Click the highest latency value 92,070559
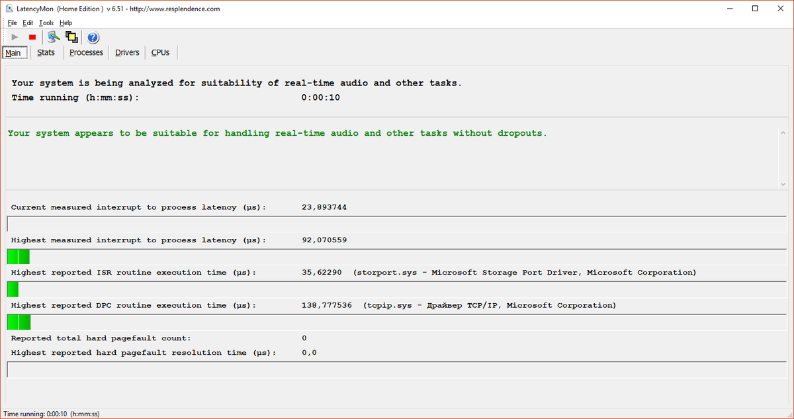 324,240
